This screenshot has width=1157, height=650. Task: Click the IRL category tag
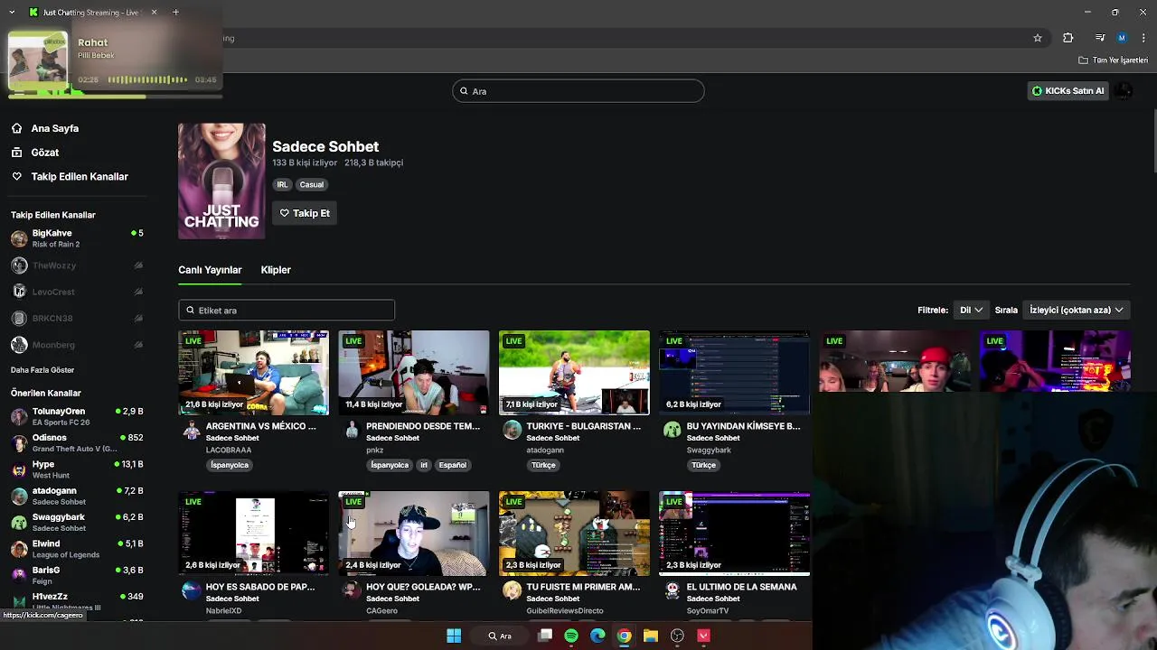pyautogui.click(x=282, y=184)
